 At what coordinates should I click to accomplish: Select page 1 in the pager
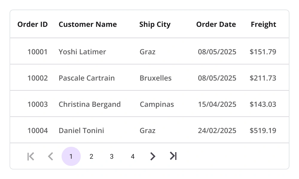(x=71, y=156)
